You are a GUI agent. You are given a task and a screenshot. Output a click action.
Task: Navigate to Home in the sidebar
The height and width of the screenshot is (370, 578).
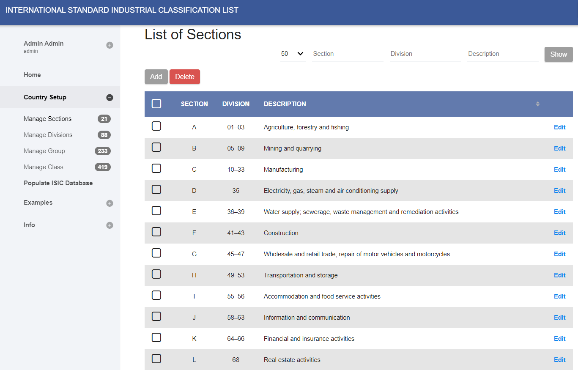[x=32, y=75]
